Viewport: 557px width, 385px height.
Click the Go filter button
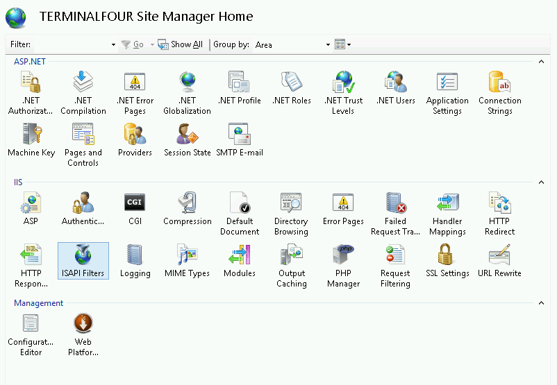pyautogui.click(x=132, y=44)
